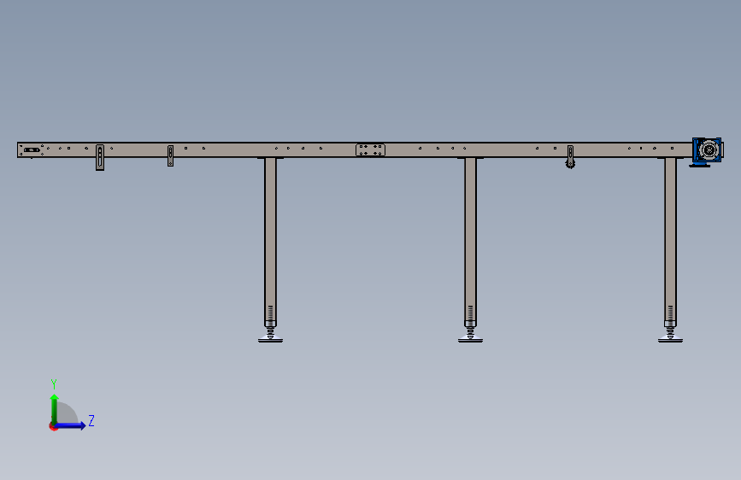Click the tensioner slot at the beam's left end
This screenshot has height=480, width=741.
32,149
